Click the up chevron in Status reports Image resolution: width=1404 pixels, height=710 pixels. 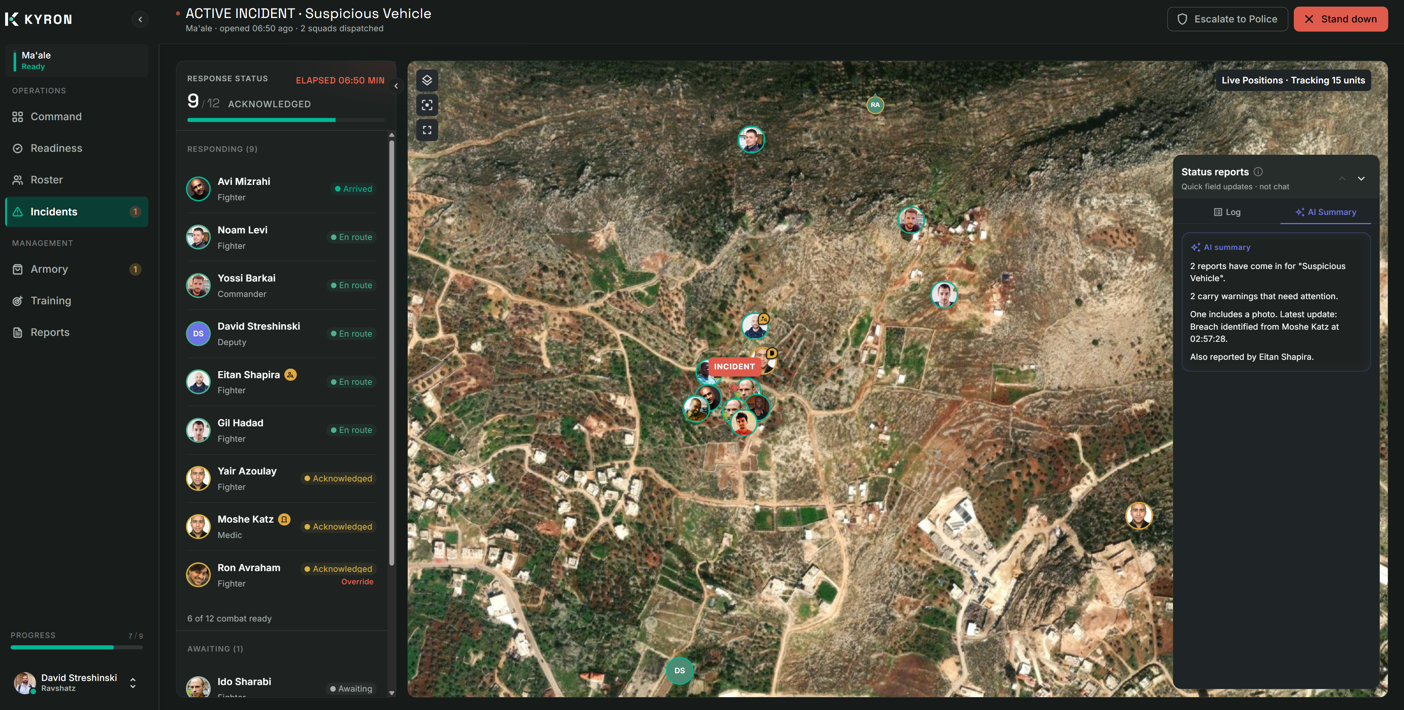(1342, 179)
